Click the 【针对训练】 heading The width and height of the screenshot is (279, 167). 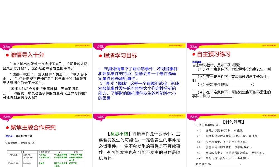pos(234,122)
